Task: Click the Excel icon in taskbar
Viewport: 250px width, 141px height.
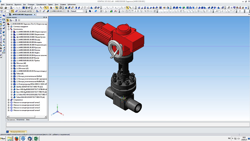Action: [36, 138]
